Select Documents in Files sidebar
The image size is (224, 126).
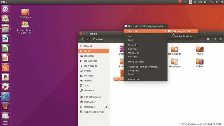click(x=94, y=61)
